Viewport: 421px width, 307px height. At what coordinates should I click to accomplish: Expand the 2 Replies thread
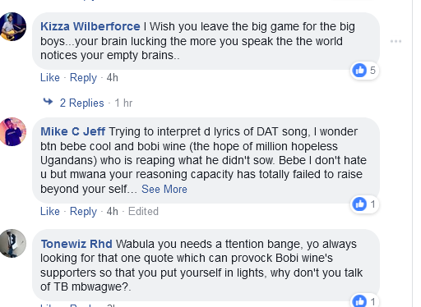coord(82,103)
